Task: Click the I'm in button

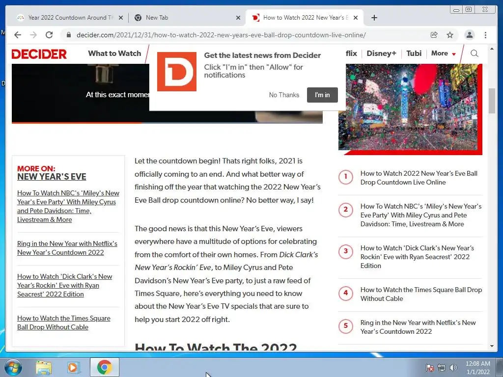Action: point(322,95)
